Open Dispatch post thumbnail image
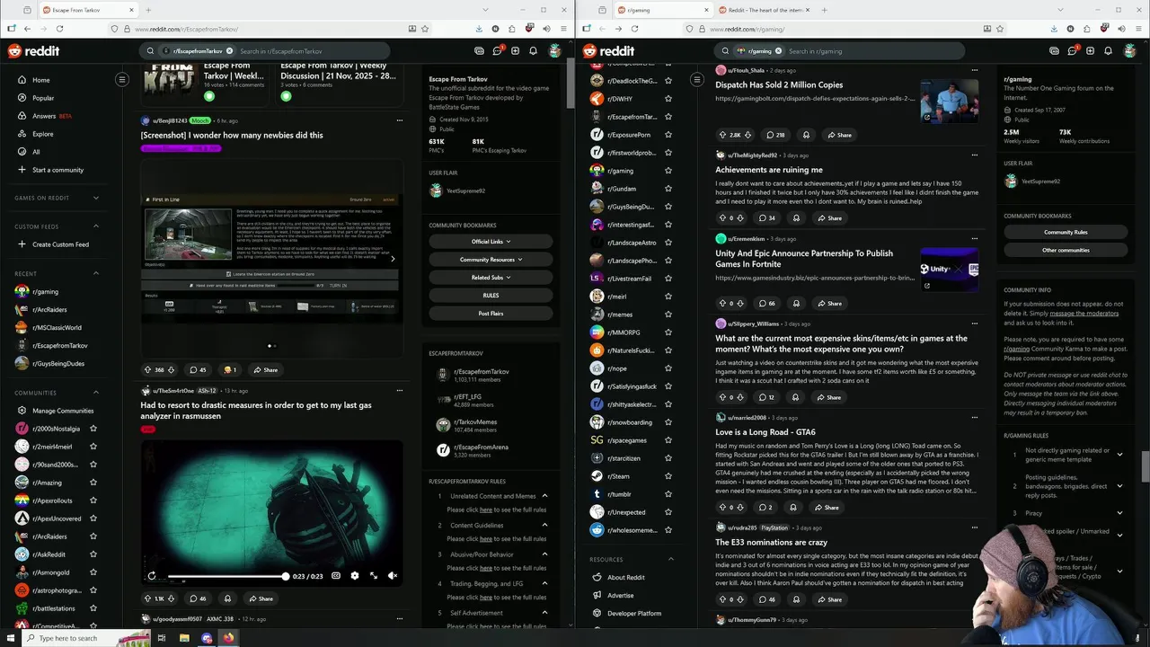 point(949,101)
